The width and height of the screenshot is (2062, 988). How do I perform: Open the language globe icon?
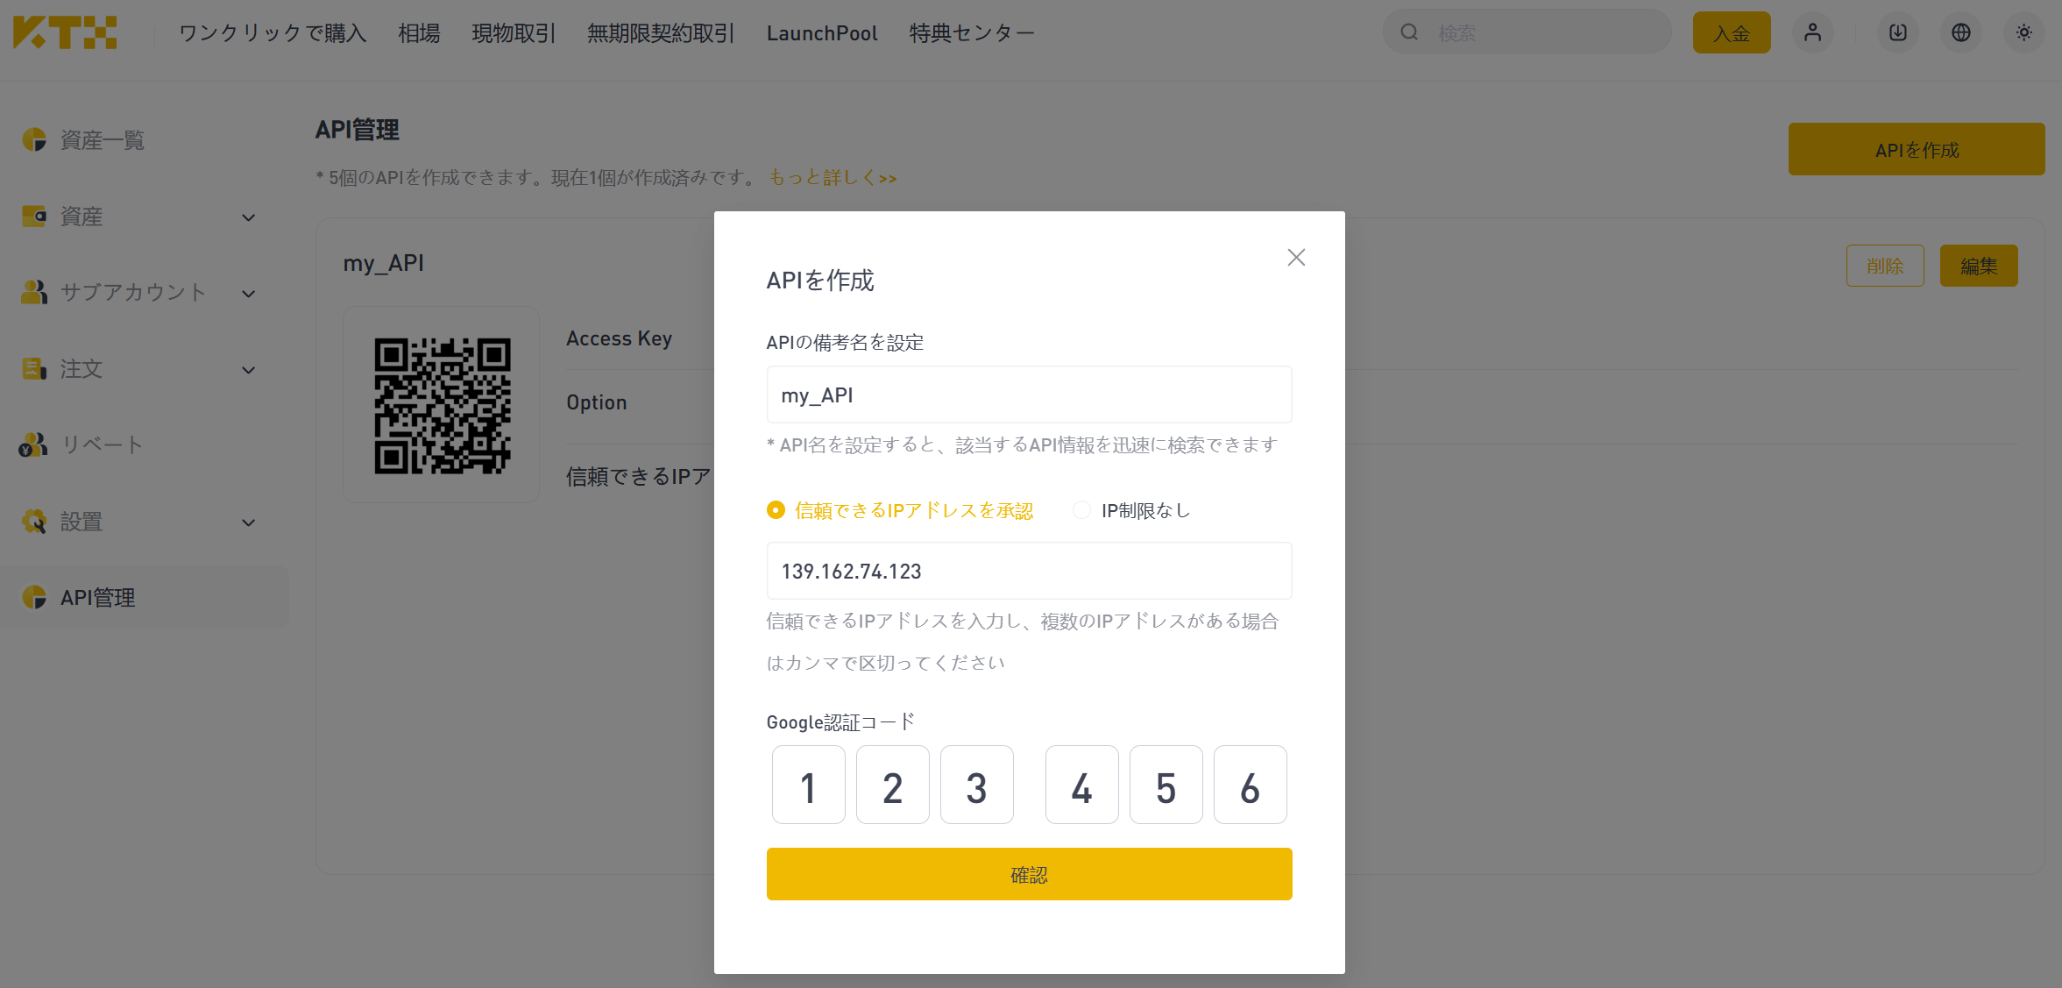coord(1961,32)
